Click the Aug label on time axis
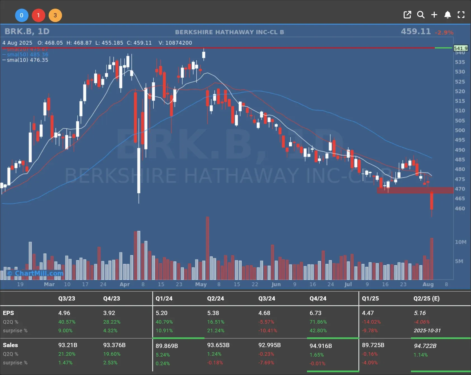This screenshot has width=471, height=375. (x=428, y=284)
